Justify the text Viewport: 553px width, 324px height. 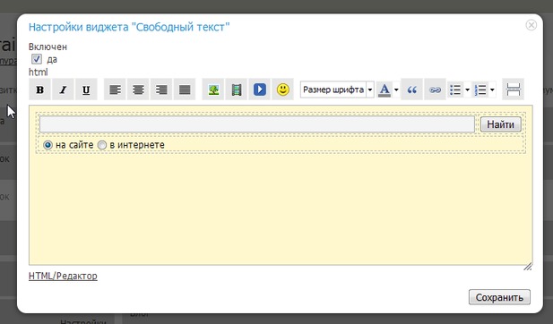[185, 90]
